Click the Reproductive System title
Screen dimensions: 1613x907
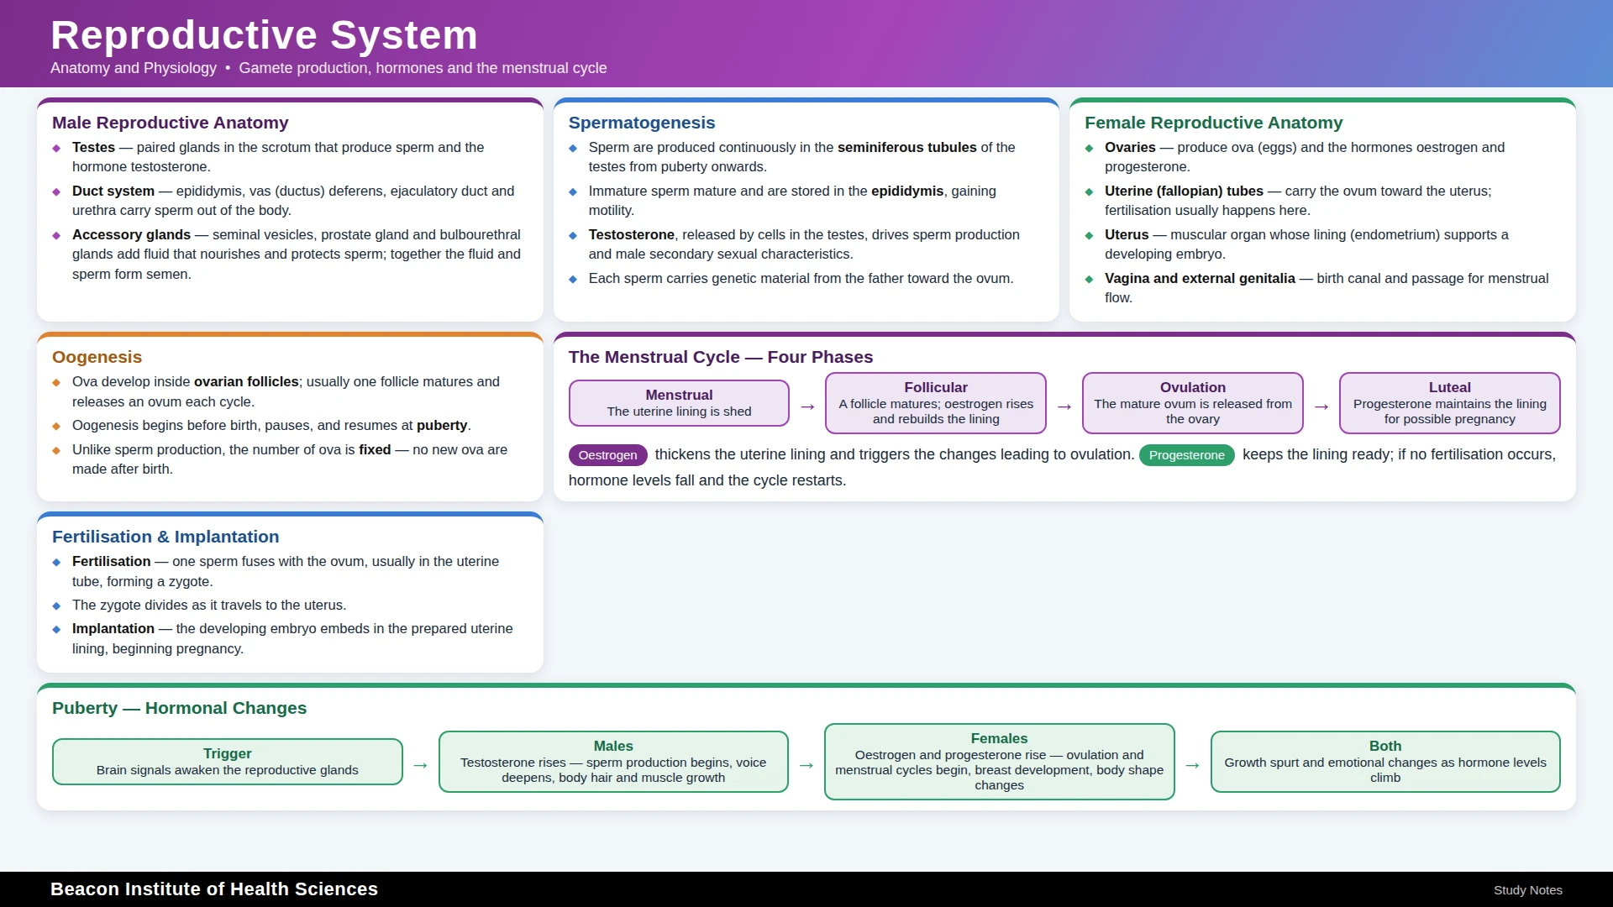pyautogui.click(x=264, y=35)
